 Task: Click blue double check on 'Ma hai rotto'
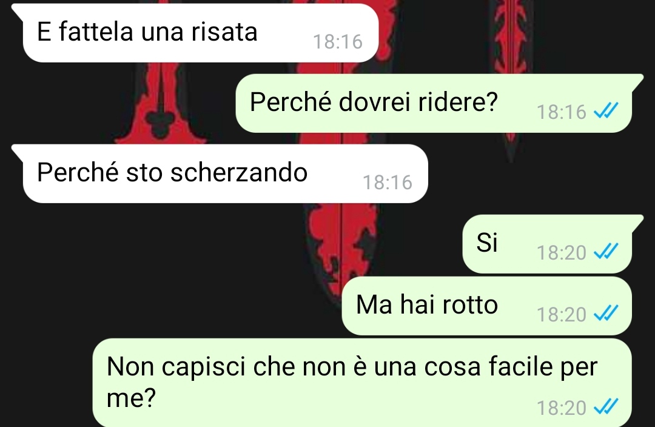pyautogui.click(x=606, y=314)
